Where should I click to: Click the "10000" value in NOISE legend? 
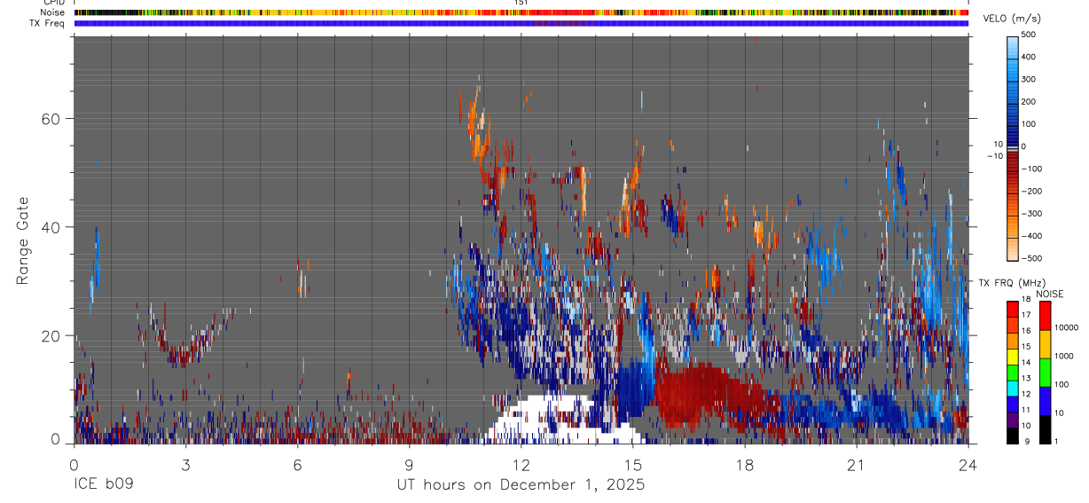pyautogui.click(x=1066, y=327)
